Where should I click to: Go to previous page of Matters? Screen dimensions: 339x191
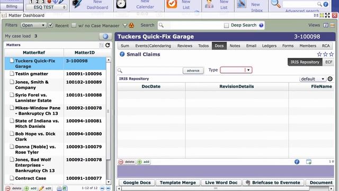(102, 188)
